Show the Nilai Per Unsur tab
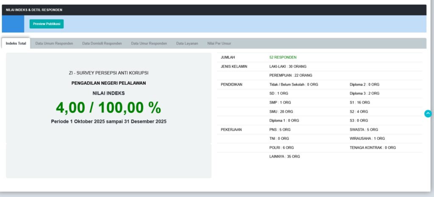Image resolution: width=434 pixels, height=197 pixels. (219, 44)
